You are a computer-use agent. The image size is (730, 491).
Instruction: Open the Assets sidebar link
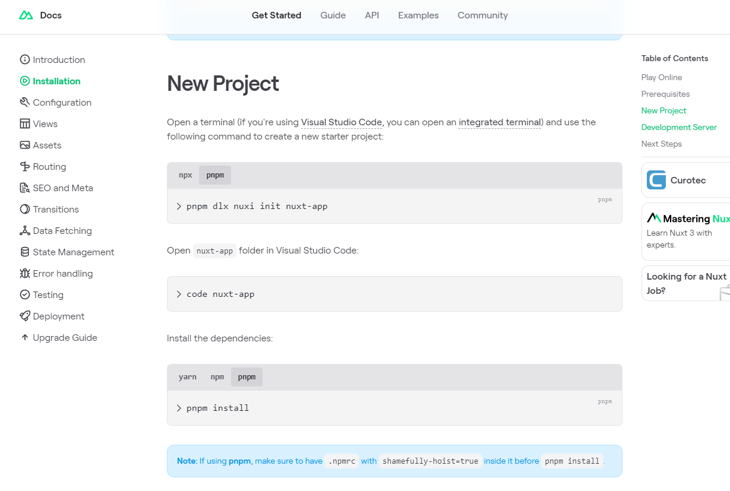click(x=47, y=145)
